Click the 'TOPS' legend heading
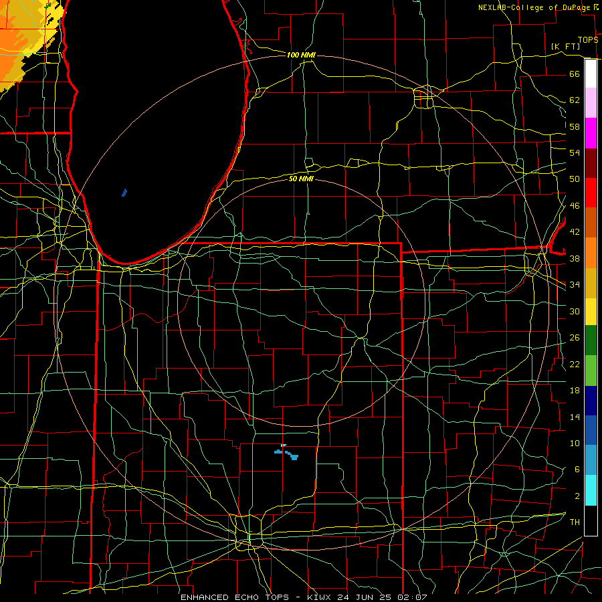602x602 pixels. pyautogui.click(x=588, y=39)
